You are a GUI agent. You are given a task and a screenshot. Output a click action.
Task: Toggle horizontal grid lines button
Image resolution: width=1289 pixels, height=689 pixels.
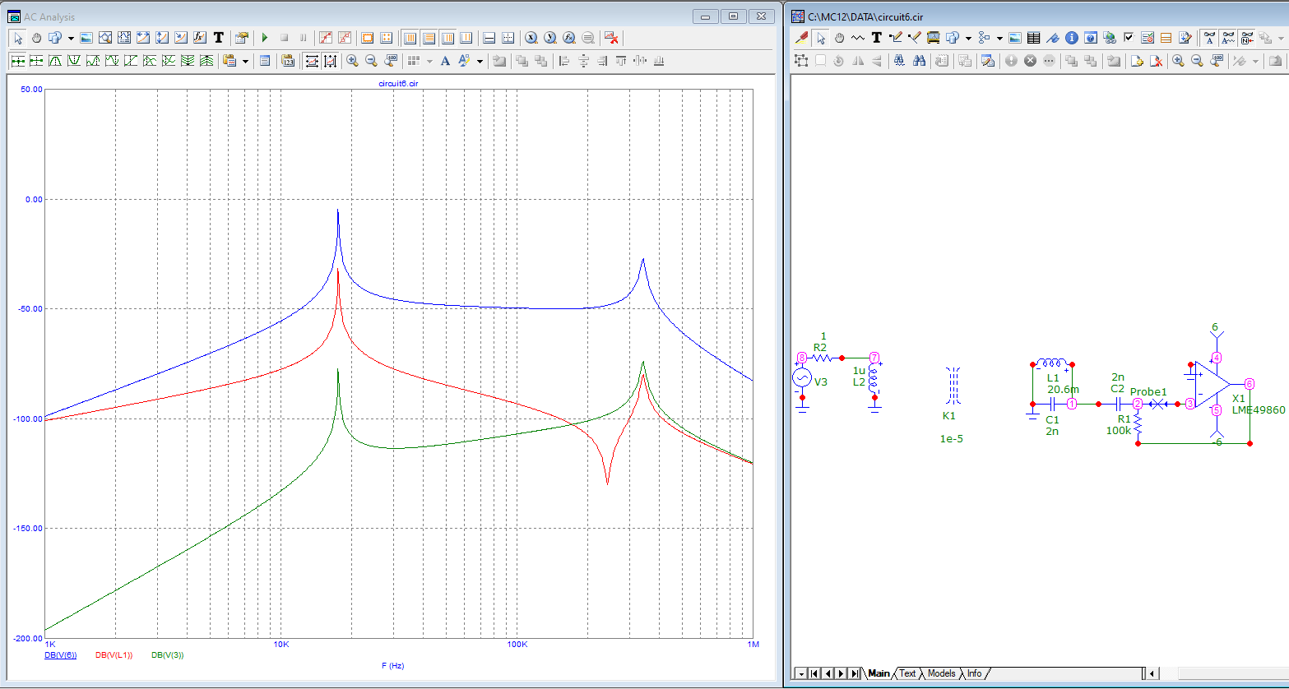429,38
